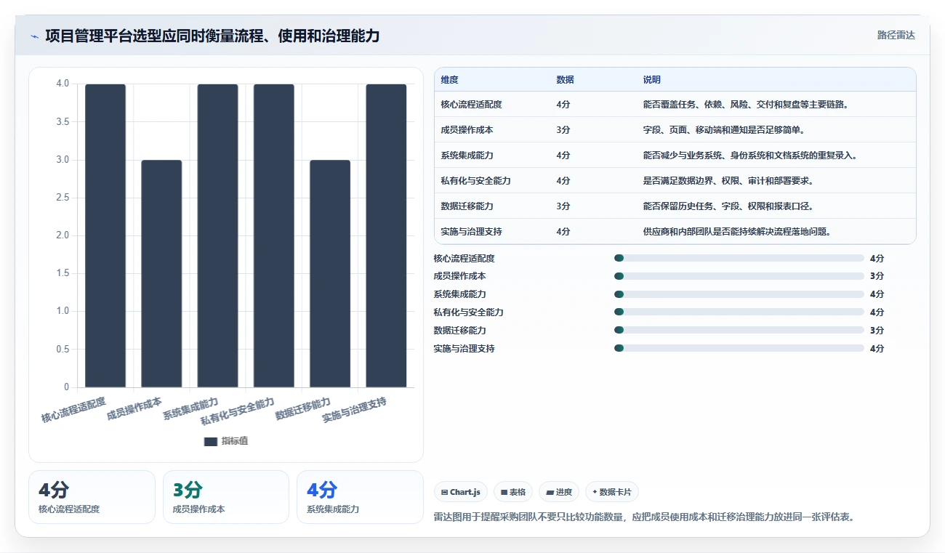This screenshot has width=945, height=553.
Task: Click the 核心流程适配度 x-axis label
Action: pyautogui.click(x=73, y=411)
